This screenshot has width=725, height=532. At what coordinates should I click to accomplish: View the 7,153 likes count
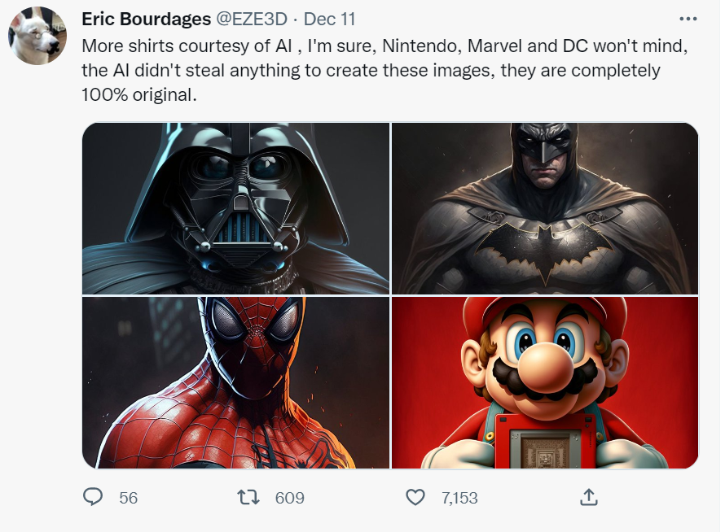coord(459,498)
